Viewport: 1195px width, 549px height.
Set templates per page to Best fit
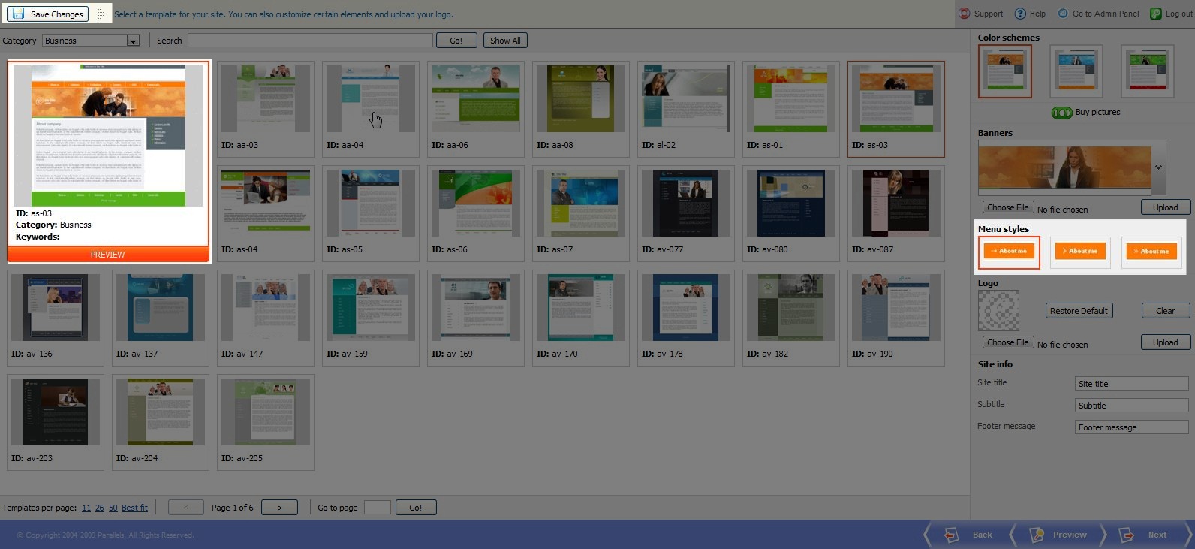pos(134,508)
